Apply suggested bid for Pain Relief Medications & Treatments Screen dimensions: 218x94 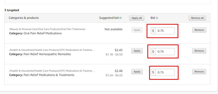(137, 72)
